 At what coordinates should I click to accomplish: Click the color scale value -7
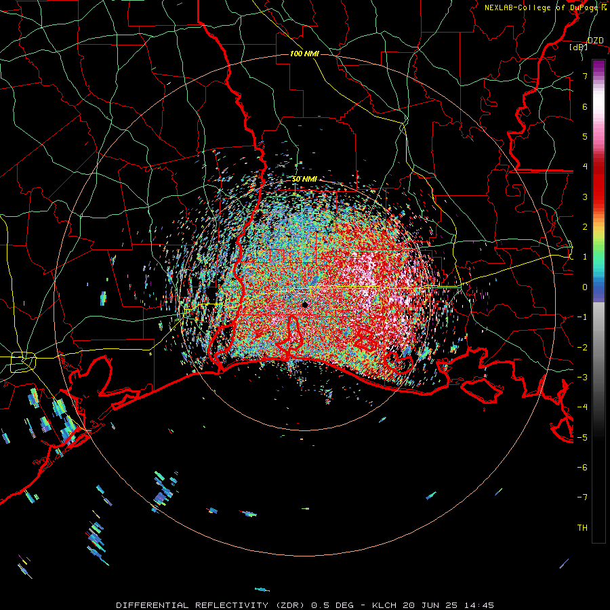click(582, 497)
